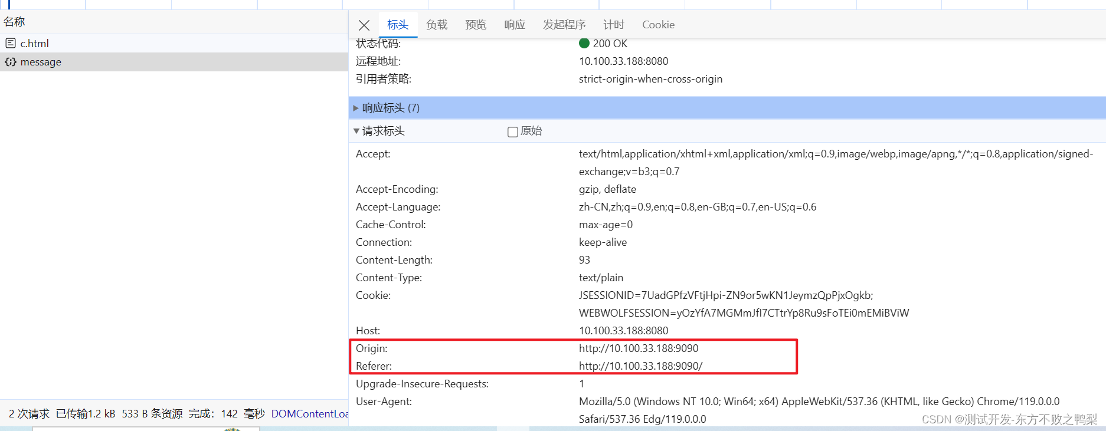Switch to the 负载 tab

(437, 25)
